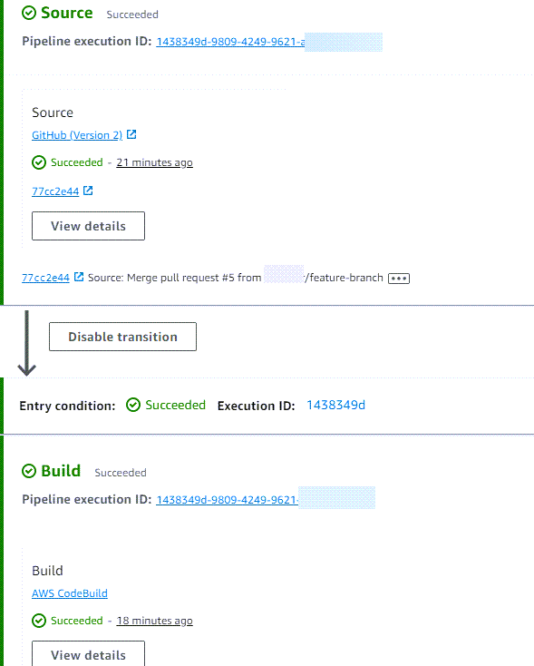Click the 18 minutes ago timestamp
Image resolution: width=534 pixels, height=666 pixels.
click(154, 621)
